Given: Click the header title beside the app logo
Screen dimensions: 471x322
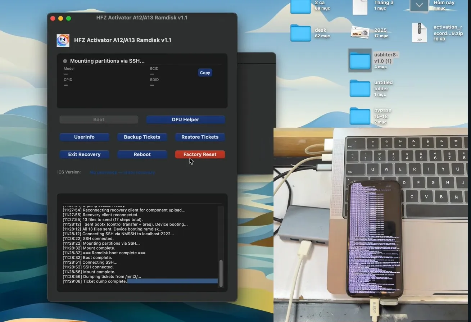Looking at the screenshot, I should (123, 40).
